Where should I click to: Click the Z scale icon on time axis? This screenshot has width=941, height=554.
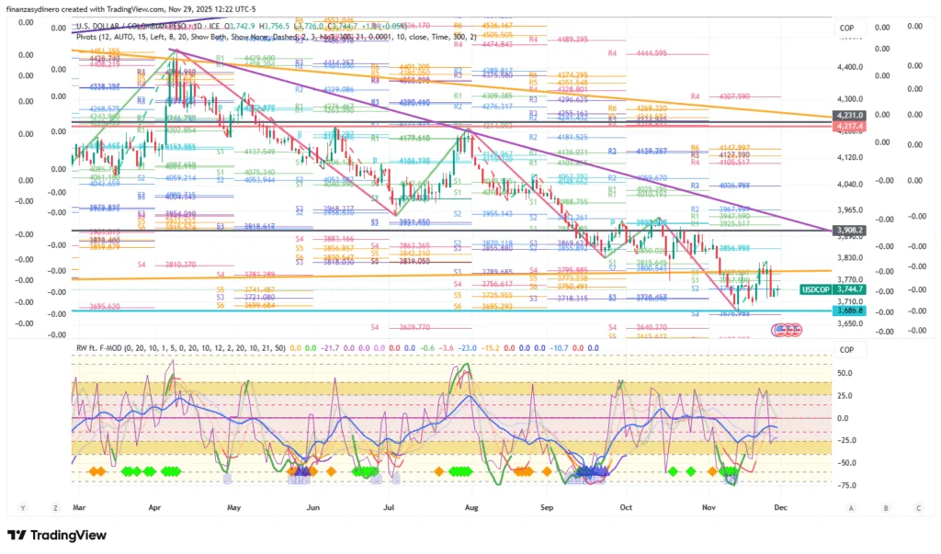pyautogui.click(x=52, y=507)
